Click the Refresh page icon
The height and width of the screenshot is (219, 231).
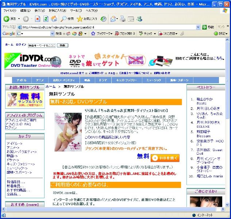(46, 19)
